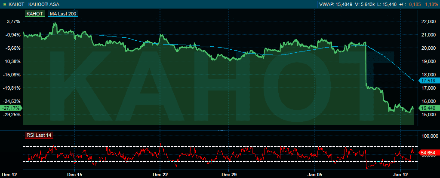Image resolution: width=440 pixels, height=178 pixels.
Task: Click the -29,25% percent axis label
Action: pyautogui.click(x=11, y=115)
